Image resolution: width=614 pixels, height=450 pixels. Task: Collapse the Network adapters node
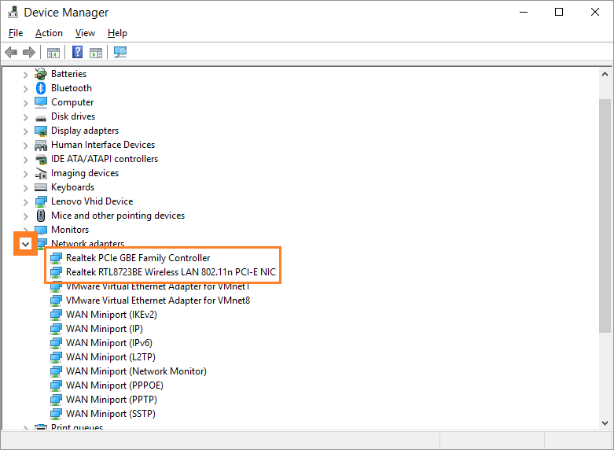click(x=25, y=244)
